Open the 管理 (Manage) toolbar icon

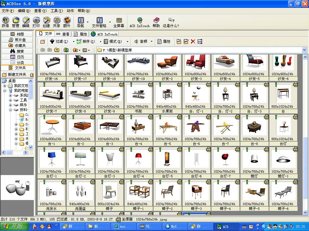16,22
